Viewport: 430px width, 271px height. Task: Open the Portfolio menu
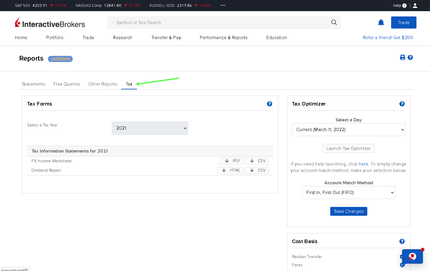[55, 38]
